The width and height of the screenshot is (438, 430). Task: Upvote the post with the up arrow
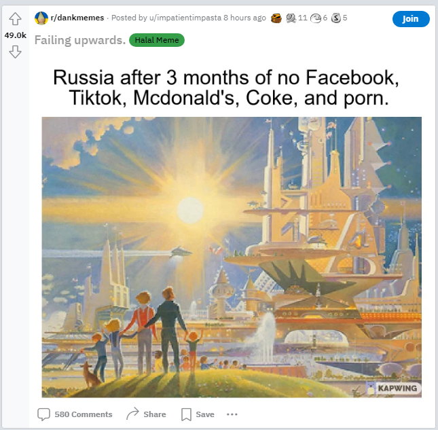click(x=15, y=19)
